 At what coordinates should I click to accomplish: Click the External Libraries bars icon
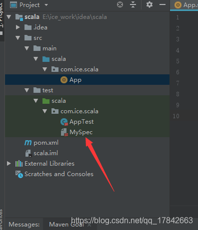pyautogui.click(x=19, y=164)
